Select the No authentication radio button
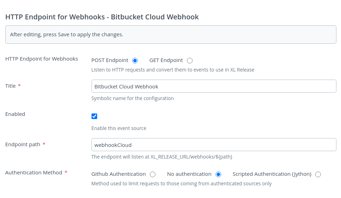The height and width of the screenshot is (198, 341). (218, 174)
